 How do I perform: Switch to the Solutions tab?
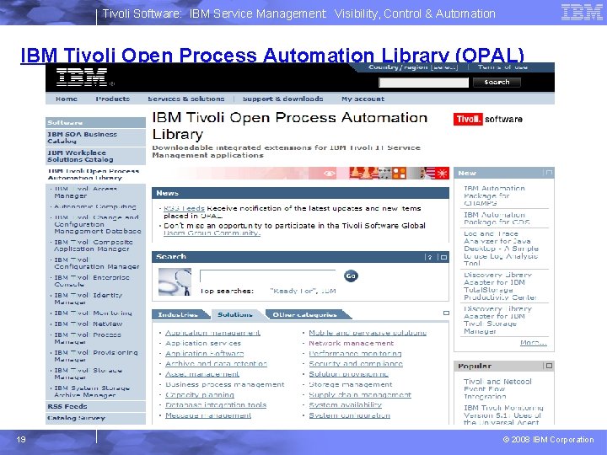(x=235, y=315)
